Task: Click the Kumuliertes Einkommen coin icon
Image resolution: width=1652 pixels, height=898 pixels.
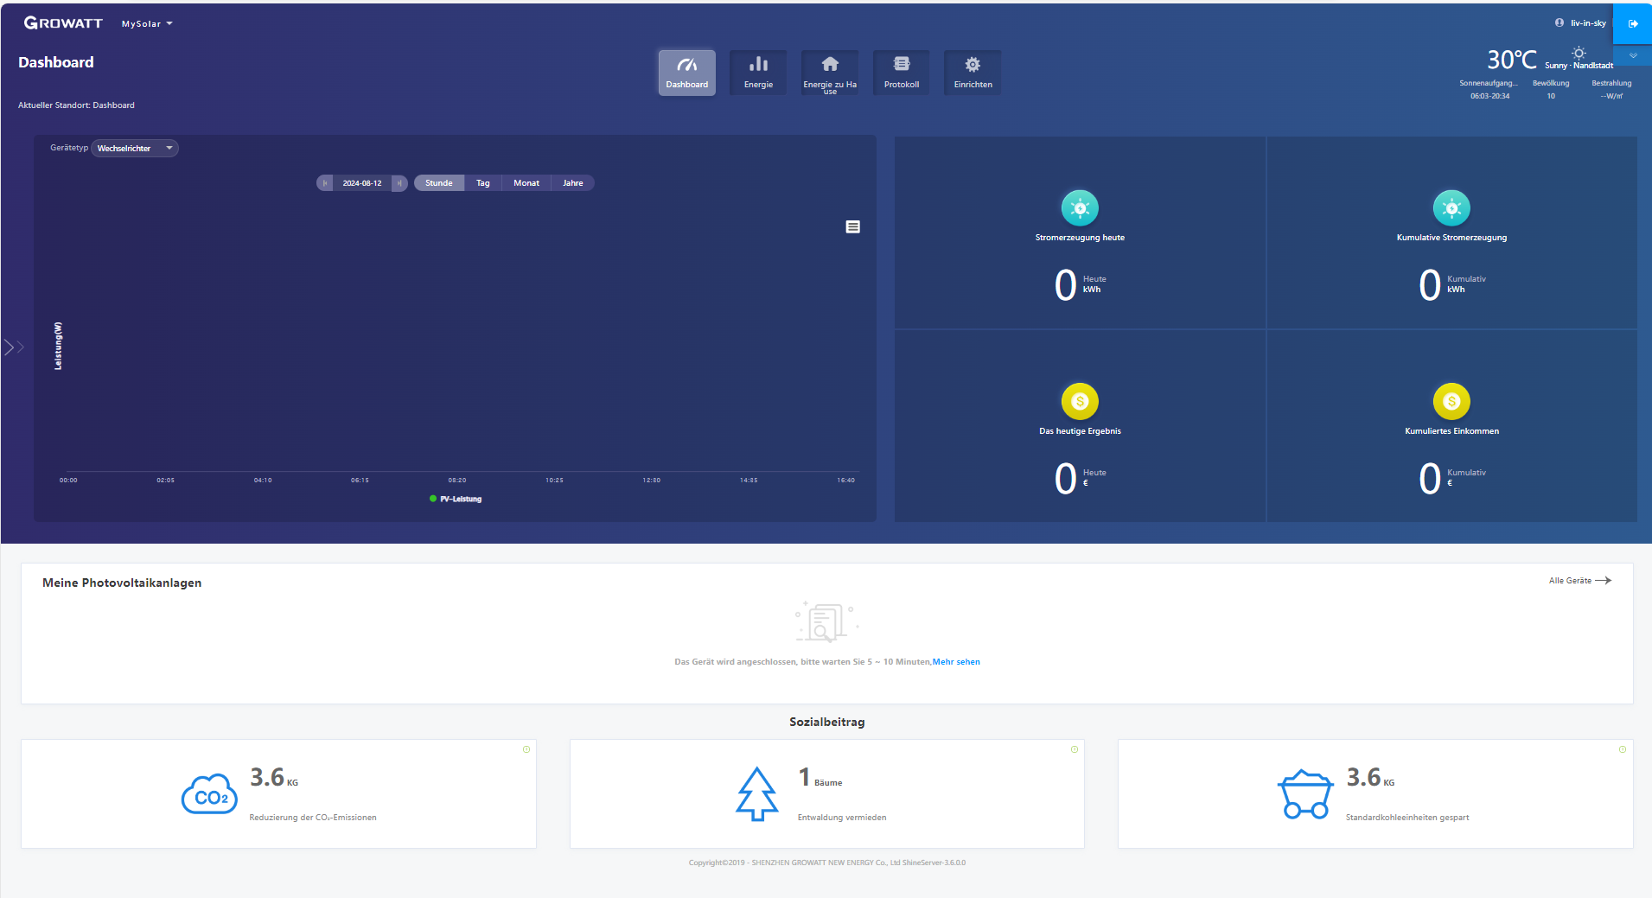Action: tap(1451, 401)
